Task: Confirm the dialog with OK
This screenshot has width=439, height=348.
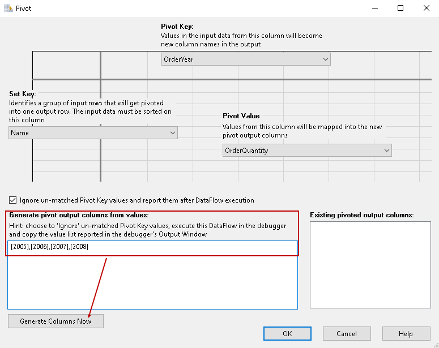Action: tap(287, 334)
